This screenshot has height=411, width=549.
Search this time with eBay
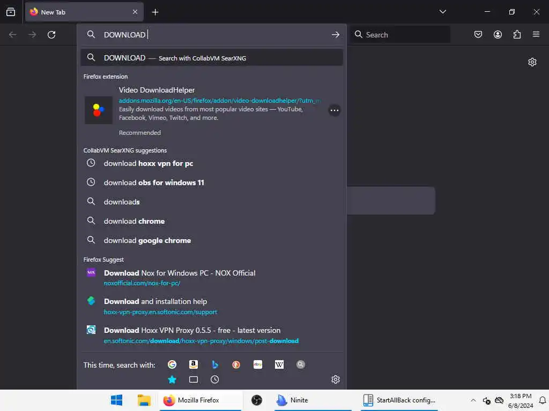[x=258, y=364]
